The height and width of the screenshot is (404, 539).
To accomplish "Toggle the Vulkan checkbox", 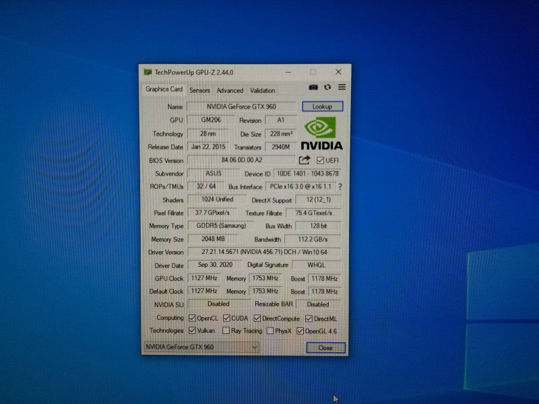I will click(x=193, y=331).
